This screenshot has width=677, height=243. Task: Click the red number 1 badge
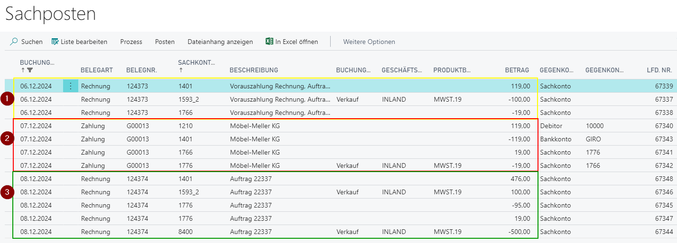[x=7, y=99]
